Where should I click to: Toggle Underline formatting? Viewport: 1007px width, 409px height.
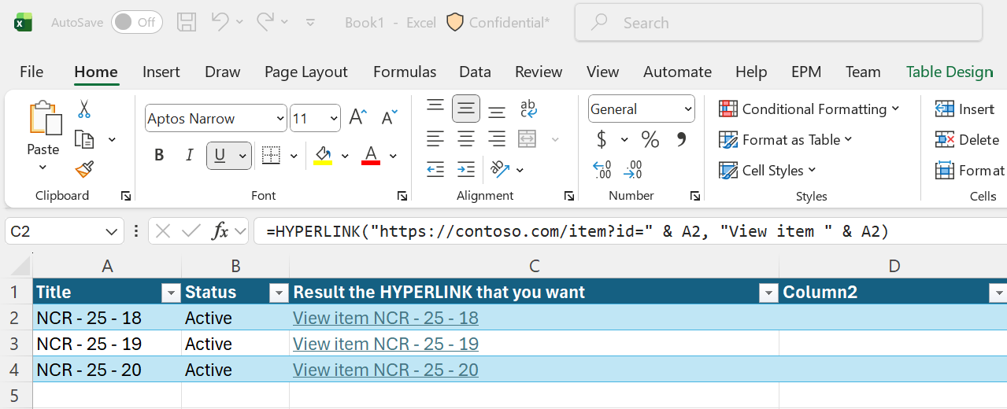[220, 155]
